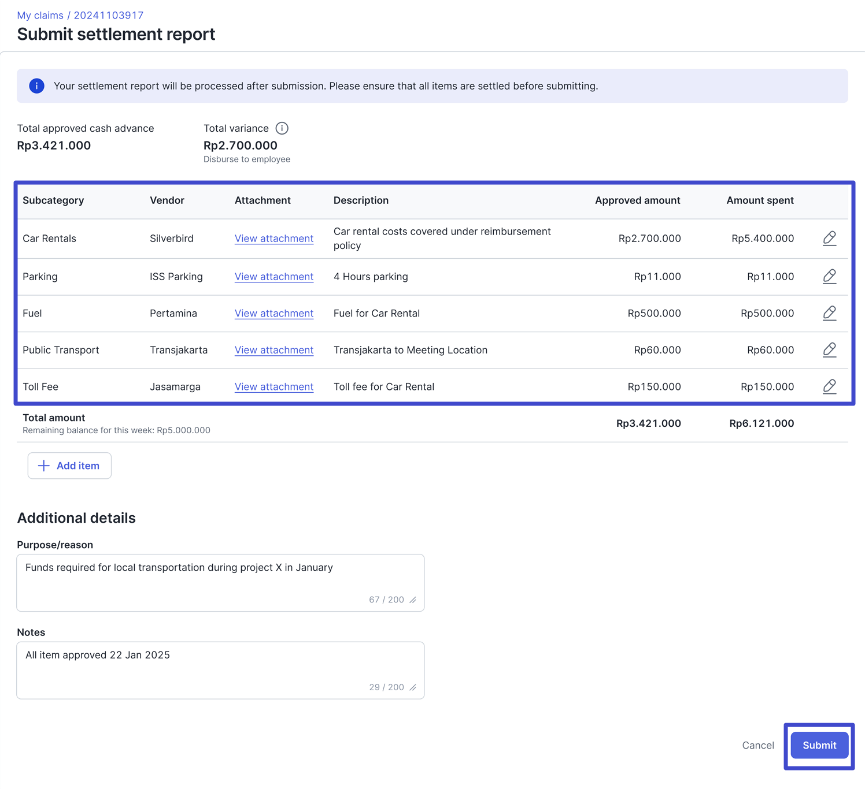Click the pencil icon for Parking

(x=829, y=277)
